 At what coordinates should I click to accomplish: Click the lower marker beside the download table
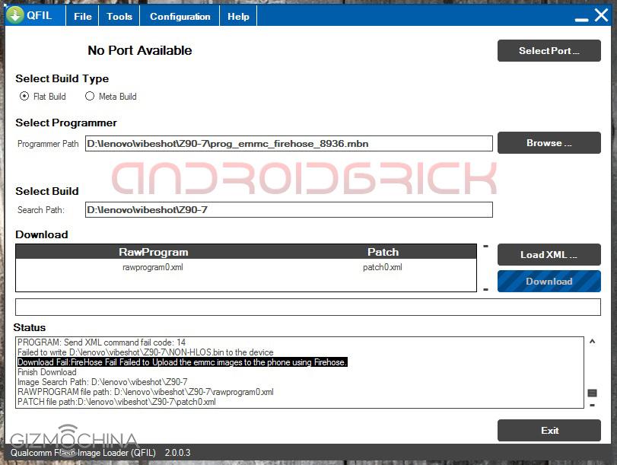coord(486,289)
